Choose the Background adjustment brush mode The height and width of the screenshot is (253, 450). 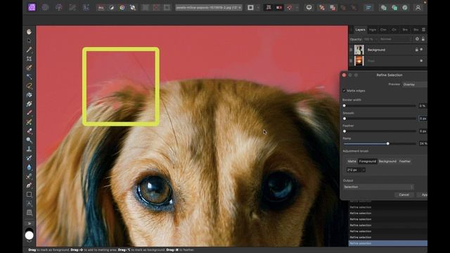[x=387, y=161]
